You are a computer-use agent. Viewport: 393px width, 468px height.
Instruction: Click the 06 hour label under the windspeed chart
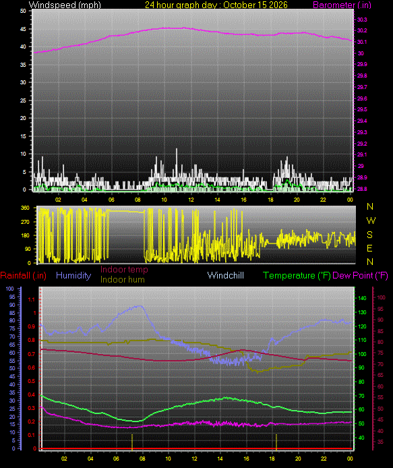point(111,200)
